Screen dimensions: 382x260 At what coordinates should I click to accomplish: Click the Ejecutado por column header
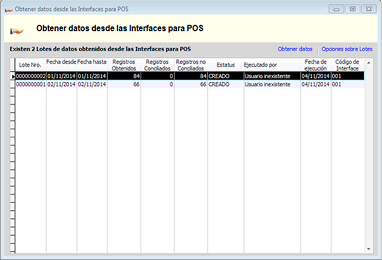pyautogui.click(x=260, y=65)
